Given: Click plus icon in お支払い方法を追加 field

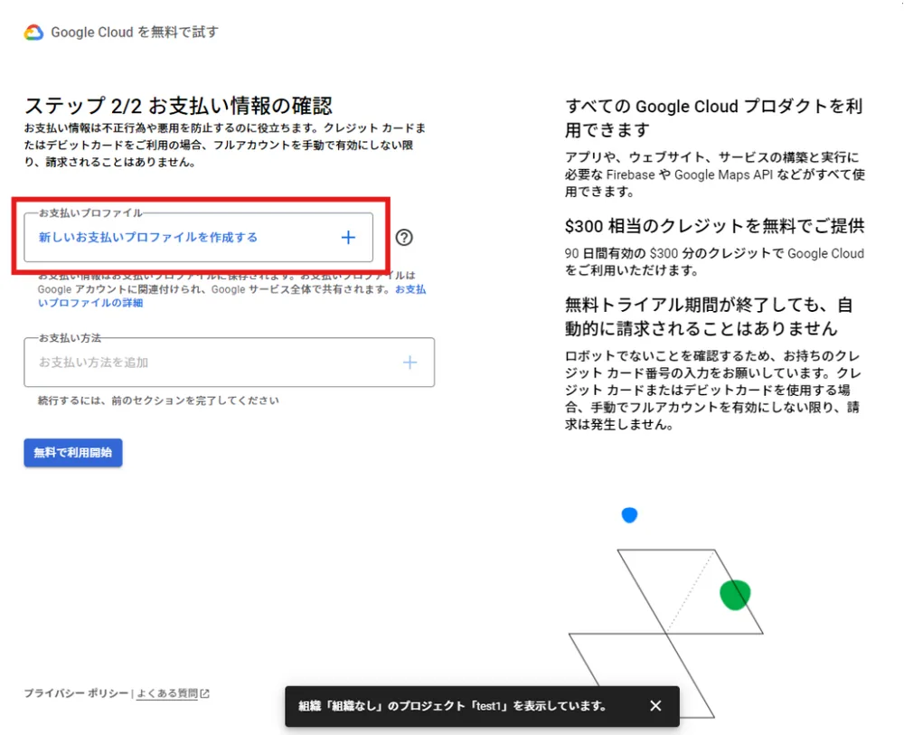Looking at the screenshot, I should coord(410,363).
